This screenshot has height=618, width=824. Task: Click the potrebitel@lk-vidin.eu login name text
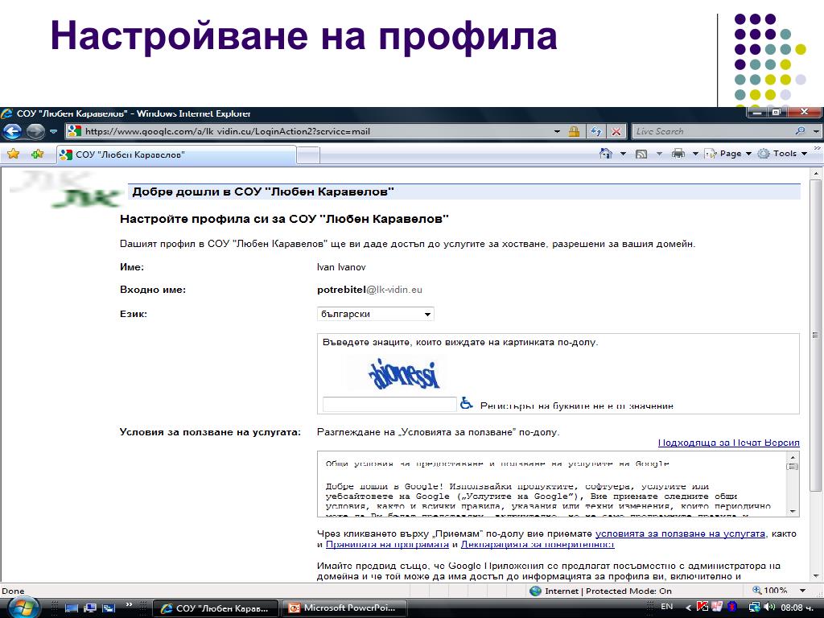(369, 290)
